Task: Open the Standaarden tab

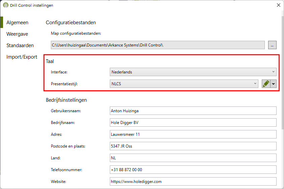Action: click(20, 45)
